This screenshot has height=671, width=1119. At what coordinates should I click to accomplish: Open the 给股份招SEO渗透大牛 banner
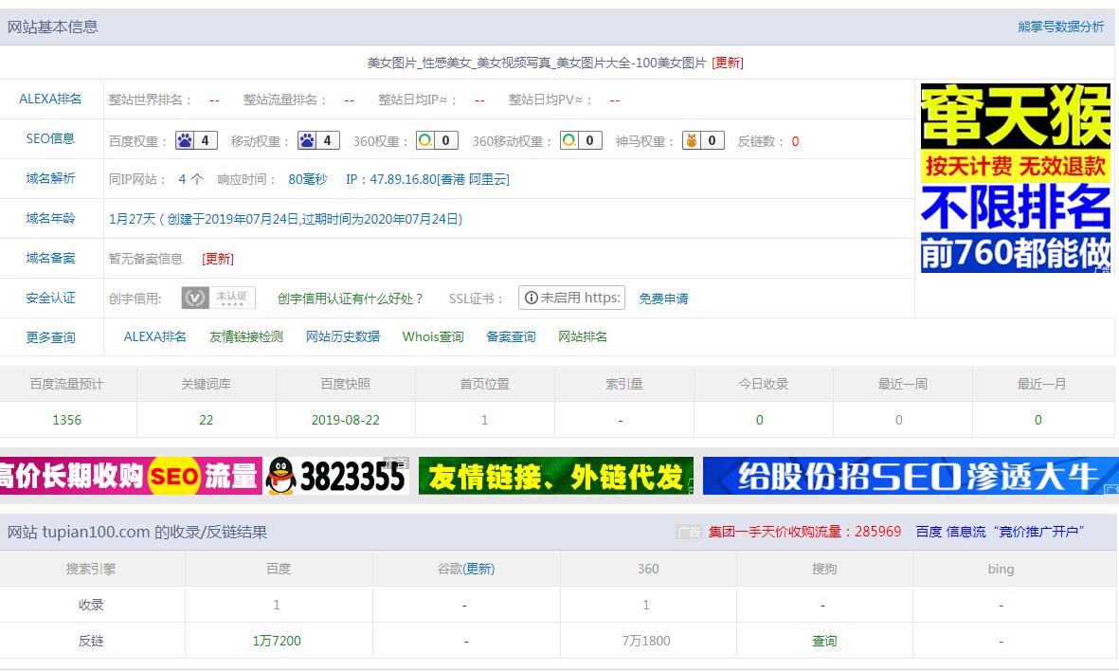[911, 476]
